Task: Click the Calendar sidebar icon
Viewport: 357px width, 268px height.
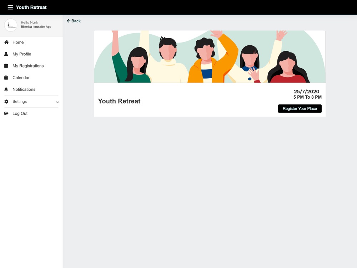Action: coord(6,78)
